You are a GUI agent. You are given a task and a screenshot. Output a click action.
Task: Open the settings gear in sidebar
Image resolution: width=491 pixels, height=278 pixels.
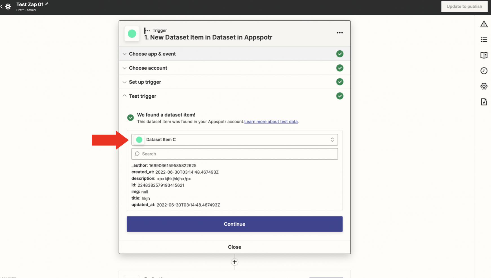pyautogui.click(x=484, y=86)
